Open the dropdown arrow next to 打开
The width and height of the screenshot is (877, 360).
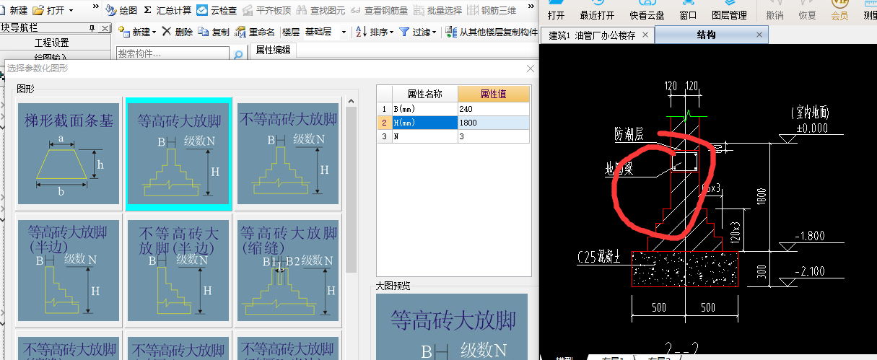[70, 11]
